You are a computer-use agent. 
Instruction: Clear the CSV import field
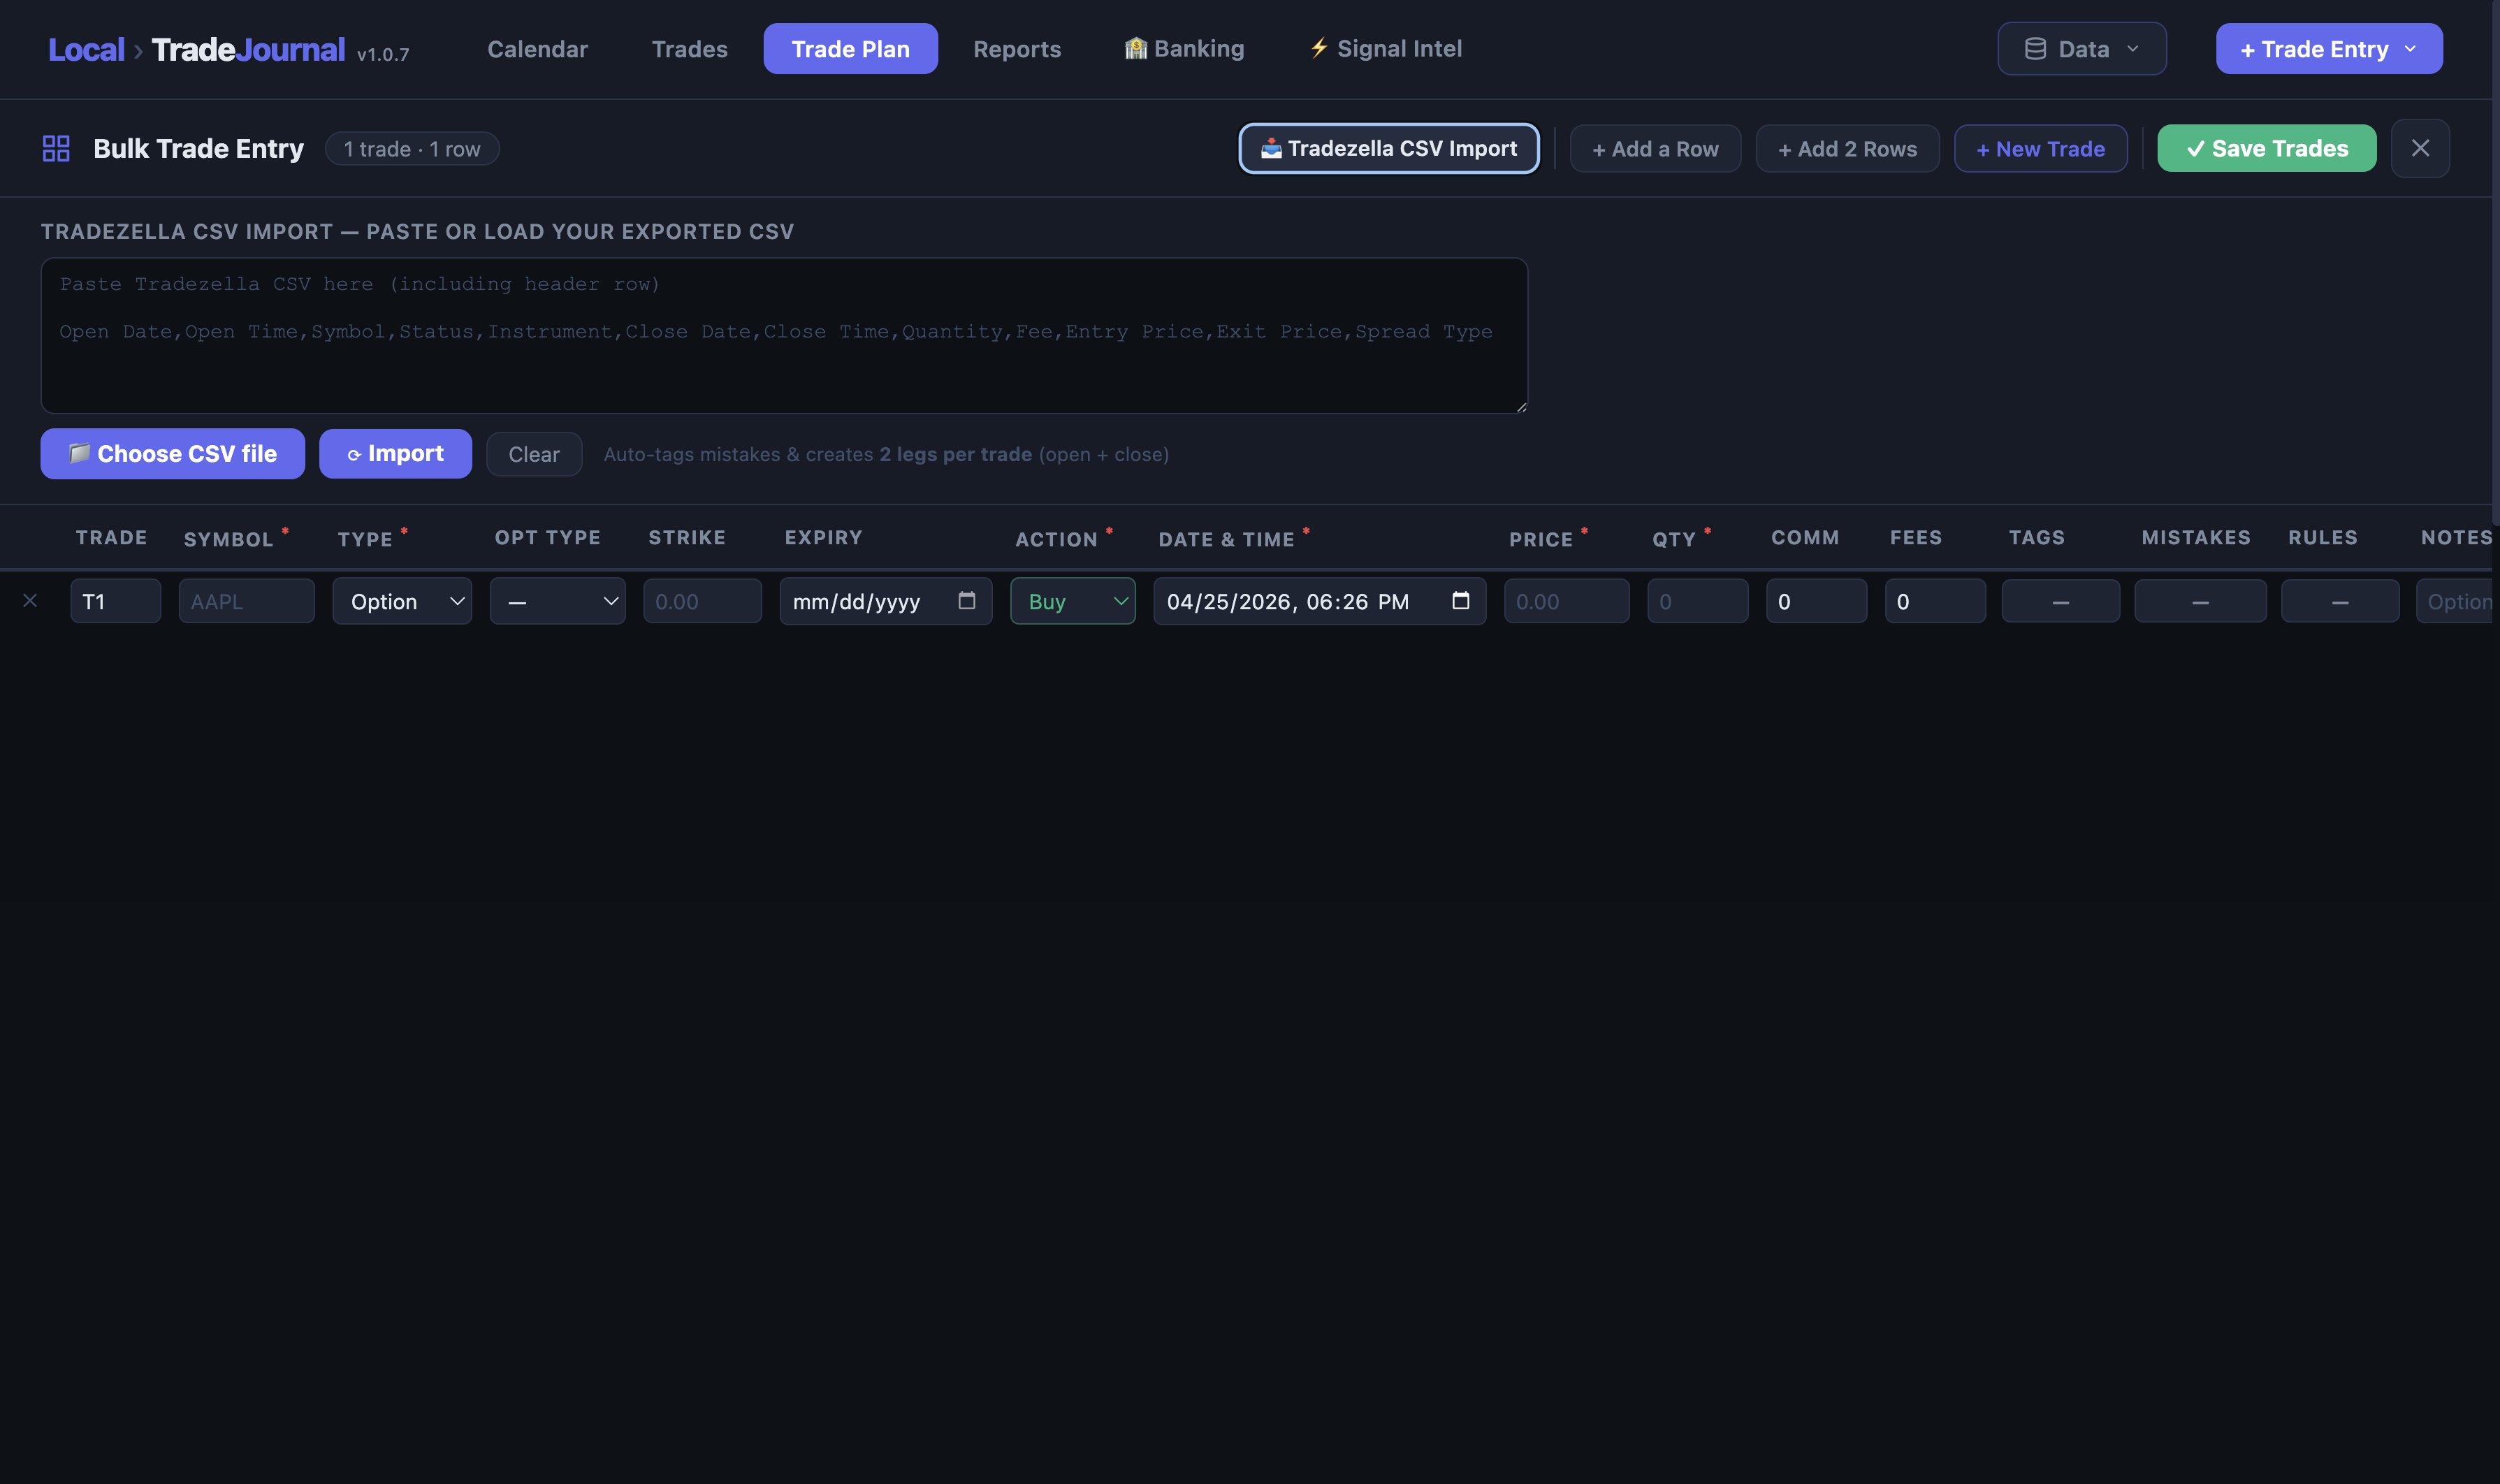(x=534, y=453)
